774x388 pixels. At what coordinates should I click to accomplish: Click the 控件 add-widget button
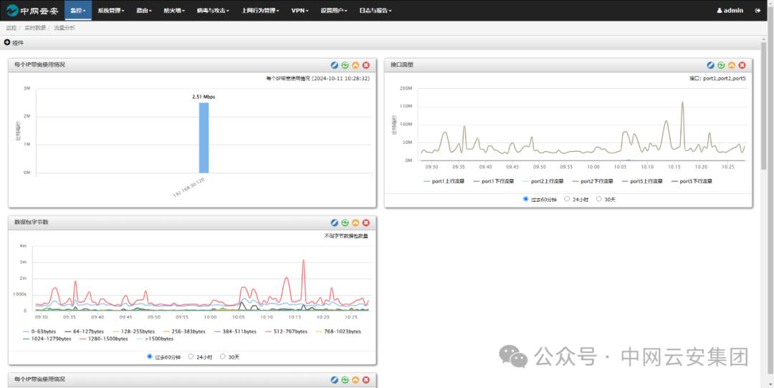[x=14, y=43]
